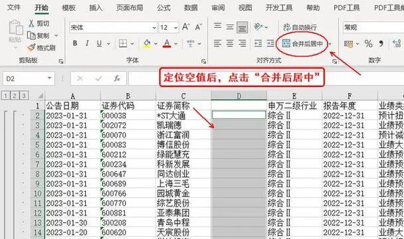
Task: Toggle Bold formatting
Action: point(75,43)
